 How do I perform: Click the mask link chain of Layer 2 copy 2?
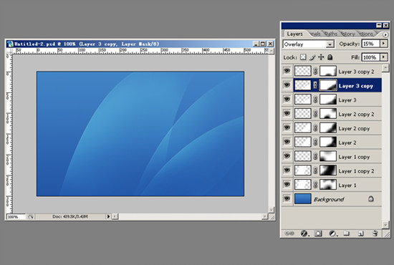pos(315,114)
